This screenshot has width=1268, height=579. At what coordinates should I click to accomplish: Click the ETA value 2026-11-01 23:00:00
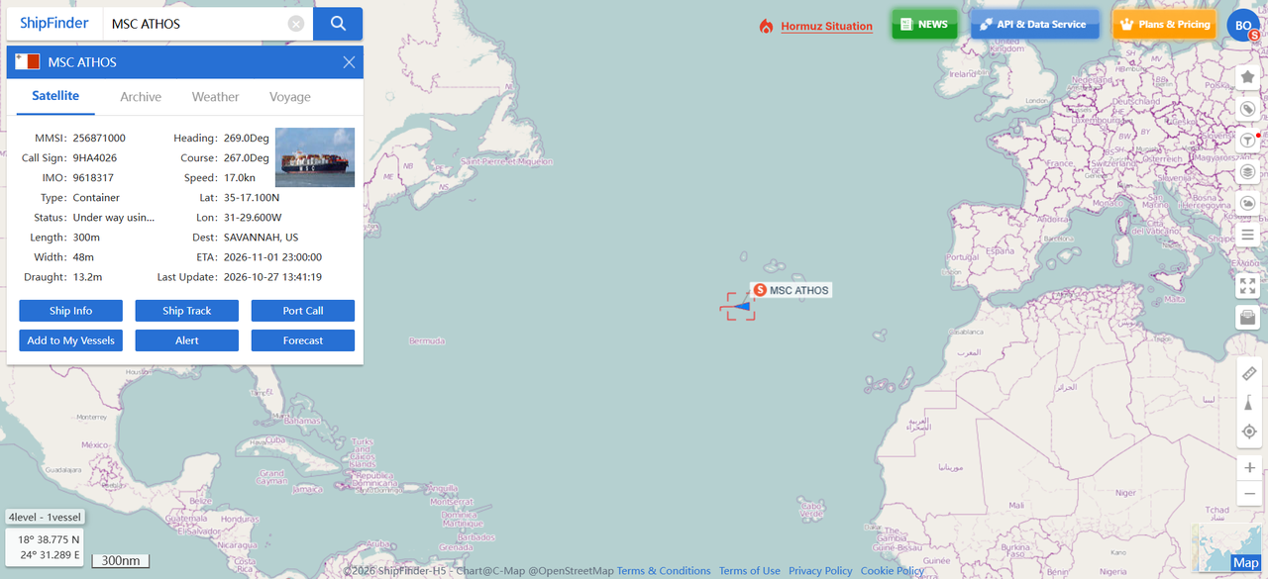point(272,257)
